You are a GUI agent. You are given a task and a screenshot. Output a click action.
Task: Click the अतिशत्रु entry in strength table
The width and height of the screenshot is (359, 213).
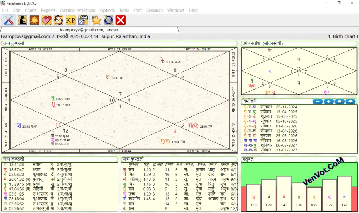point(134,179)
